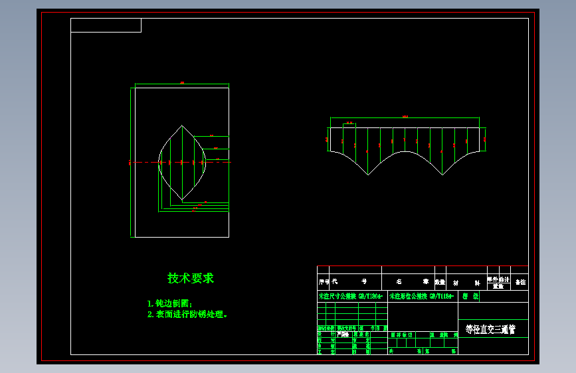Viewport: 576px width, 373px height.
Task: Click the '未注形位公差按 GB/T1184-' cell
Action: point(423,296)
